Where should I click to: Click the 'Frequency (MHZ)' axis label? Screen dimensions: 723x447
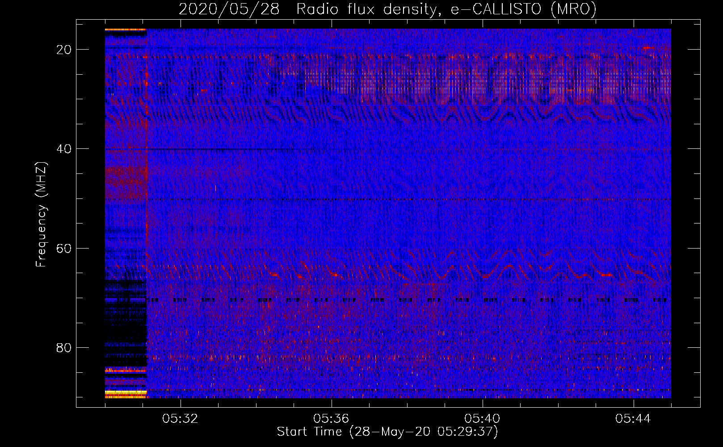pos(41,215)
